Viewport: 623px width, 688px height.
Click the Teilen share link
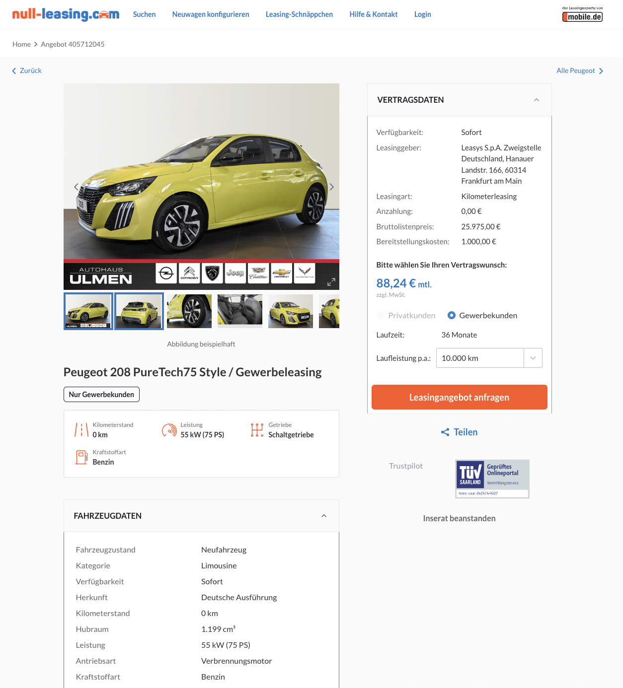(466, 432)
